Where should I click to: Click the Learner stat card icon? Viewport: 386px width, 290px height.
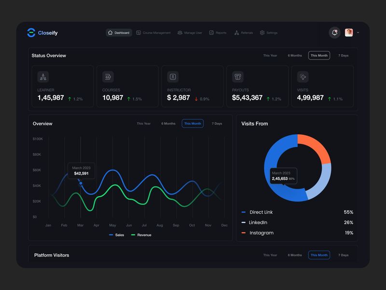(x=43, y=76)
